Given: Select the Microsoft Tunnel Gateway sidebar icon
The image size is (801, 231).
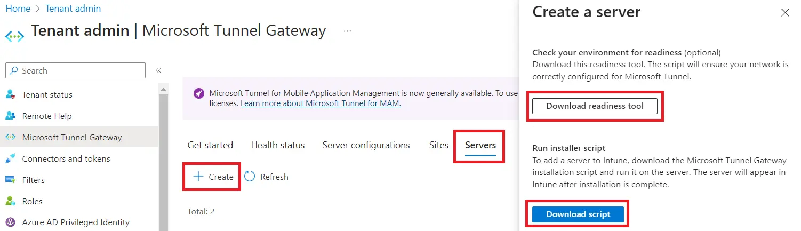Looking at the screenshot, I should point(10,137).
